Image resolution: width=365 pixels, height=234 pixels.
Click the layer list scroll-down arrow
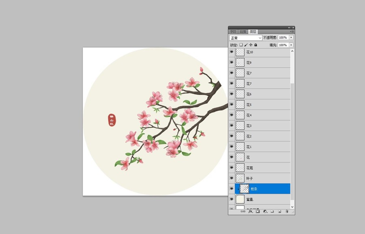[292, 207]
